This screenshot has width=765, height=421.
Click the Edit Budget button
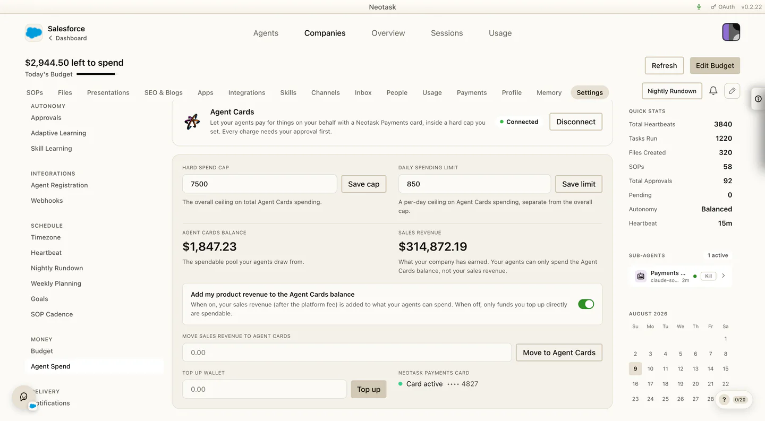(715, 65)
